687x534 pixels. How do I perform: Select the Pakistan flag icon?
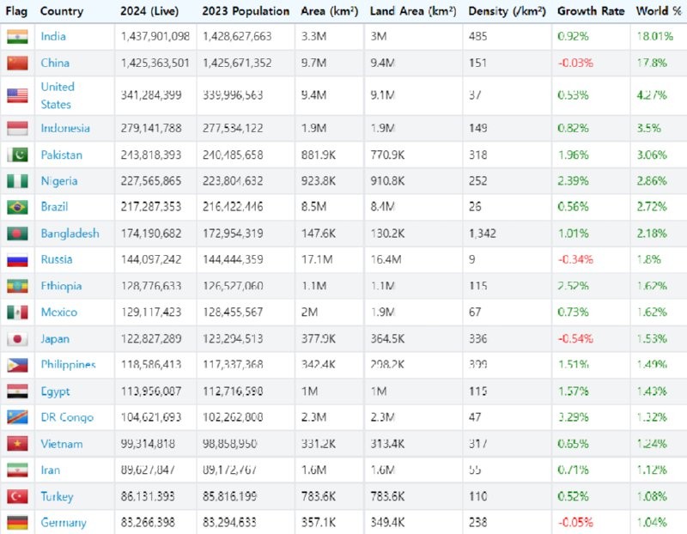coord(17,155)
